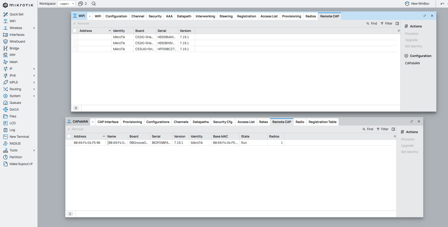
Task: Select the RBGrooveG board cell
Action: [139, 143]
